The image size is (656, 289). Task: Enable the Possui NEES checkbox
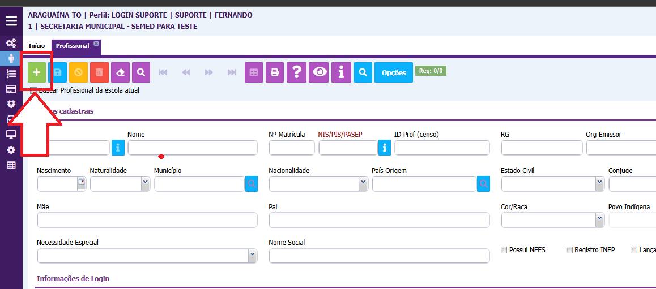(x=504, y=250)
